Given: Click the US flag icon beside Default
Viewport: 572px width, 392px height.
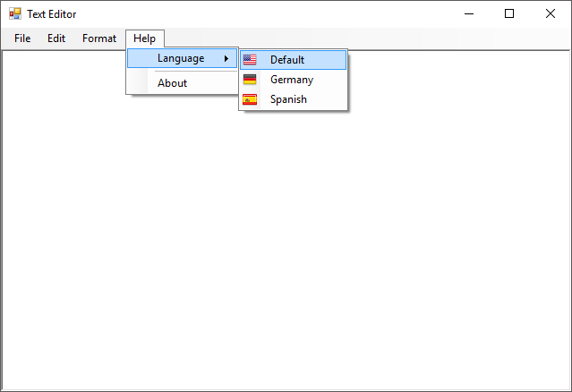Looking at the screenshot, I should [250, 59].
